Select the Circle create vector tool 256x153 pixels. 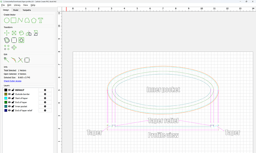[7, 20]
